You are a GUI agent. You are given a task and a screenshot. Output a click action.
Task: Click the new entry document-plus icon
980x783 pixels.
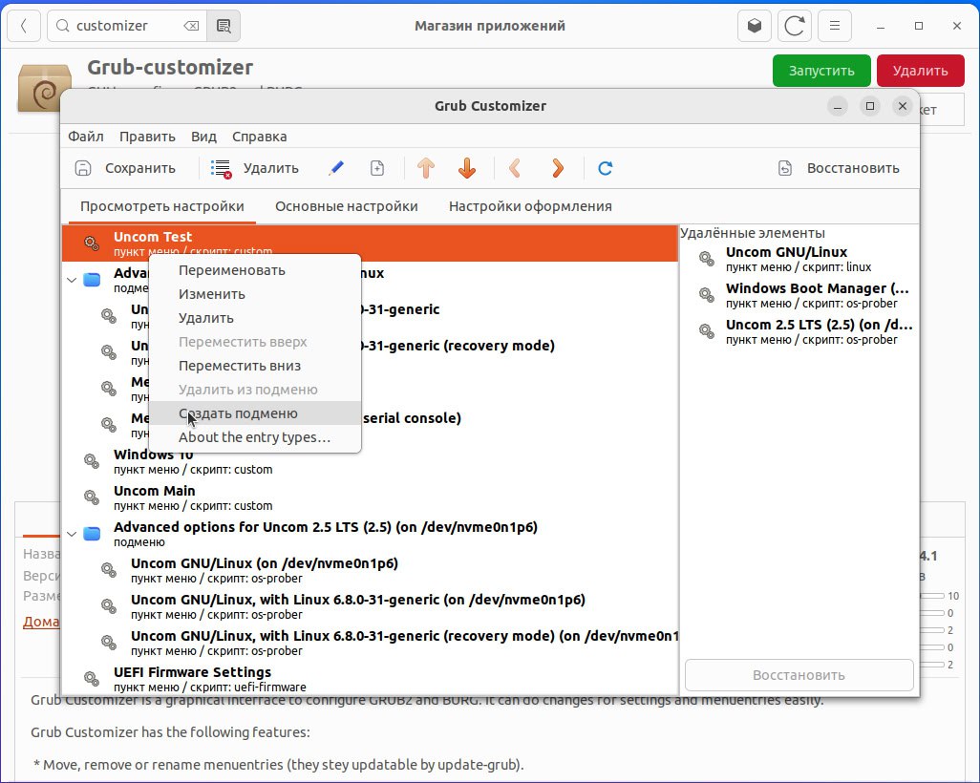[377, 168]
